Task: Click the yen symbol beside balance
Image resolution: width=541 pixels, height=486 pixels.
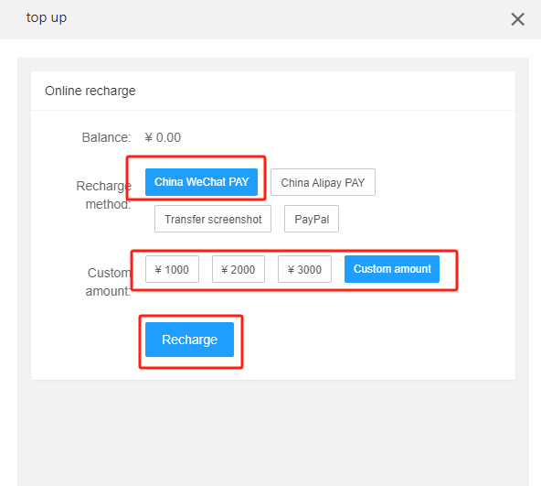Action: point(149,137)
